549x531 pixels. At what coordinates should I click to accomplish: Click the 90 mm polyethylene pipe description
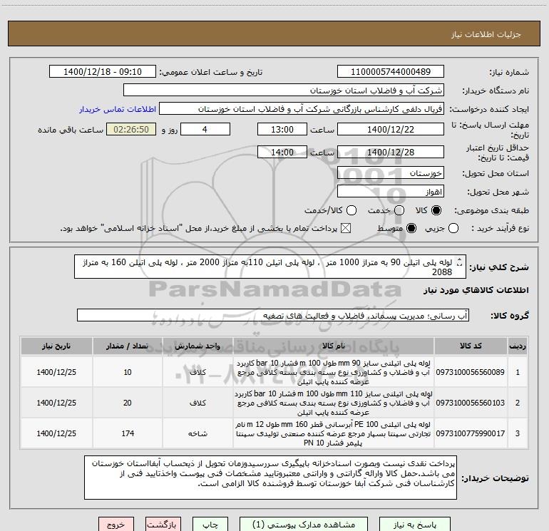(334, 372)
